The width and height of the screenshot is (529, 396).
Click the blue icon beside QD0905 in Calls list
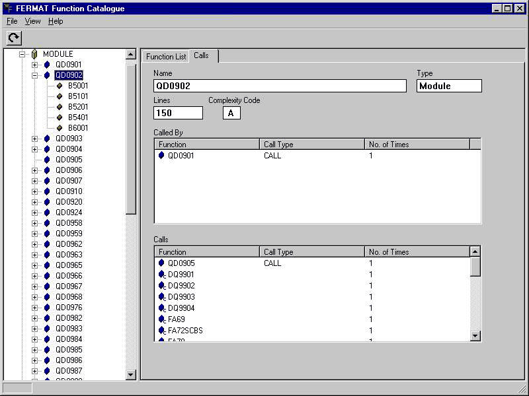[161, 263]
